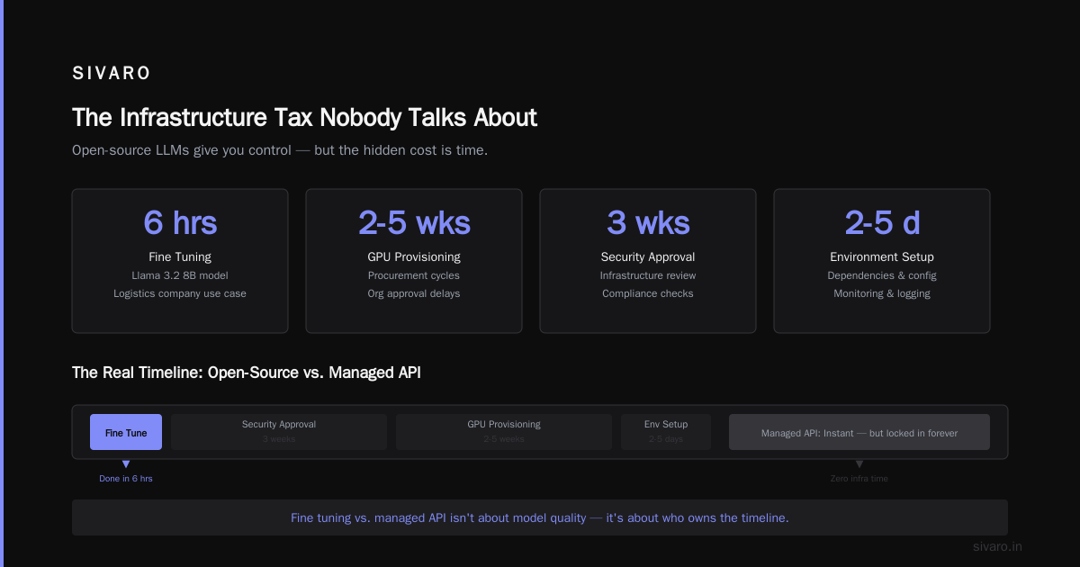Click the 'Managed API: Instant' timeline block
The height and width of the screenshot is (567, 1080).
pos(859,432)
